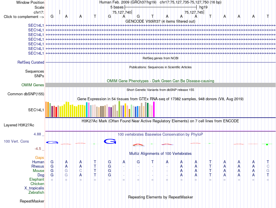Click the top SEC14L1 GENCODE transcript label

(36, 26)
